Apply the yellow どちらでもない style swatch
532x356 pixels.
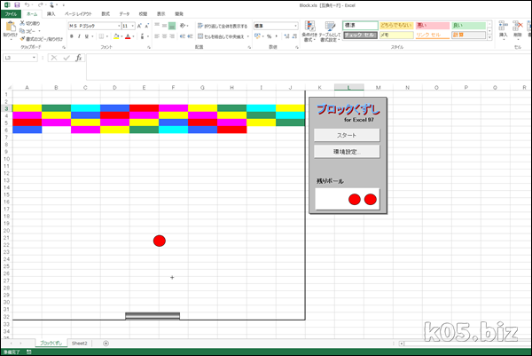click(x=396, y=26)
